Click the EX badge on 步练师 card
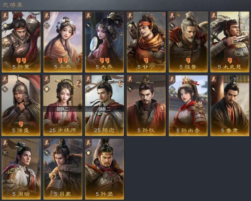This screenshot has height=201, width=251. tap(79, 84)
